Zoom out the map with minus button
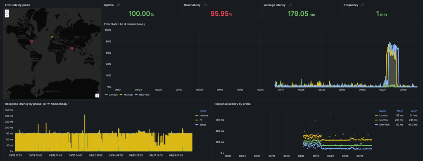Image resolution: width=423 pixels, height=161 pixels. [x=7, y=15]
